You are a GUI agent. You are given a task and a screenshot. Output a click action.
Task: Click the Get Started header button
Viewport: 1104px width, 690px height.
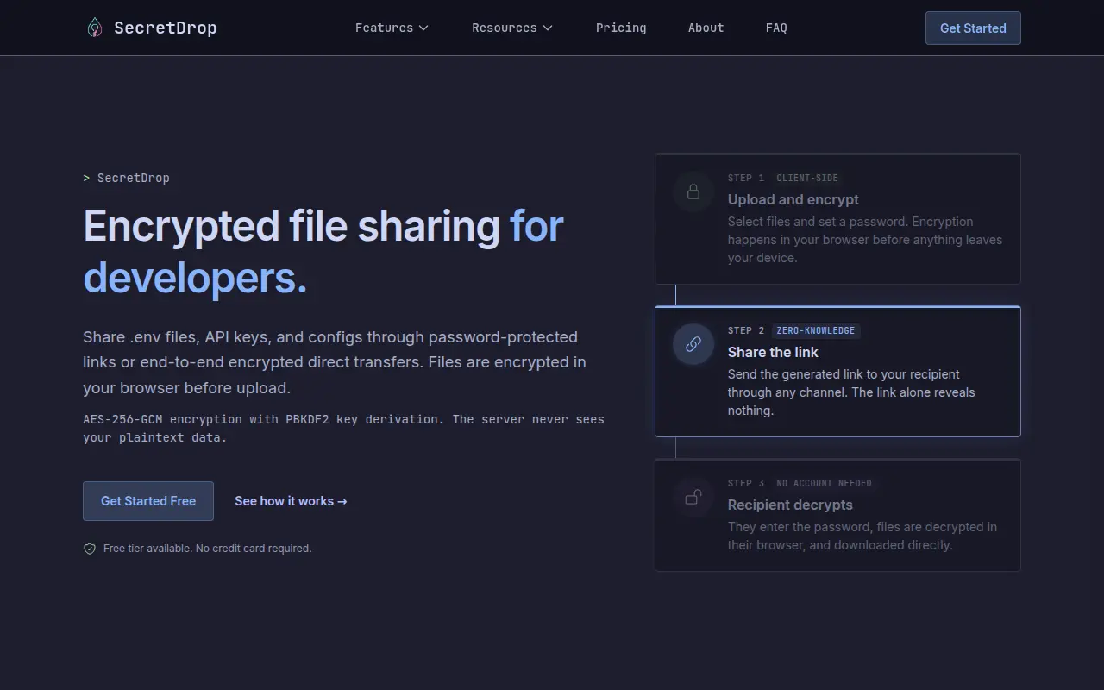(x=973, y=28)
